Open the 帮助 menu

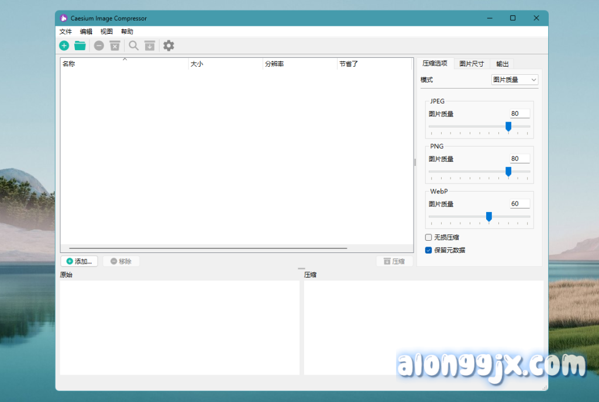(x=127, y=32)
